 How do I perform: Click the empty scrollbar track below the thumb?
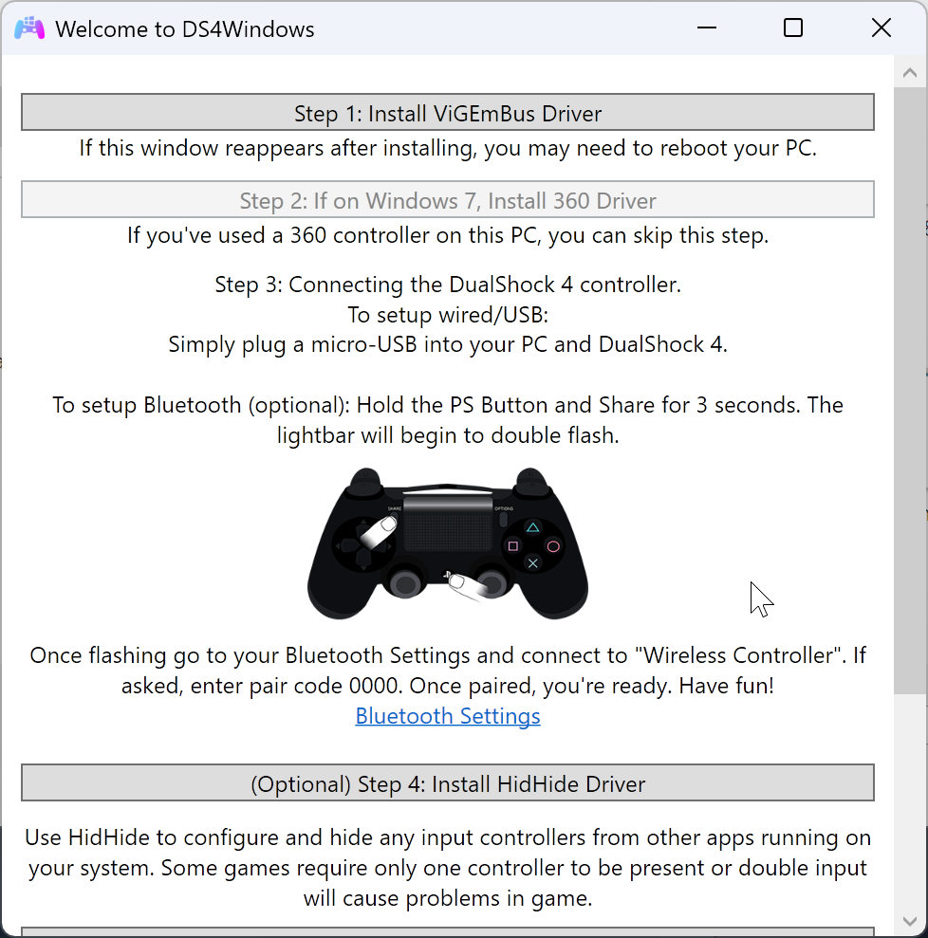910,800
